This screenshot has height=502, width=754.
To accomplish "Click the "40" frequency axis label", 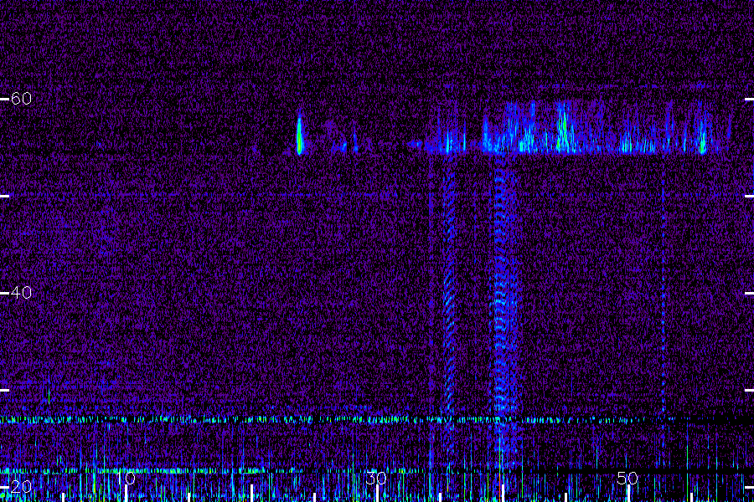I will 21,292.
